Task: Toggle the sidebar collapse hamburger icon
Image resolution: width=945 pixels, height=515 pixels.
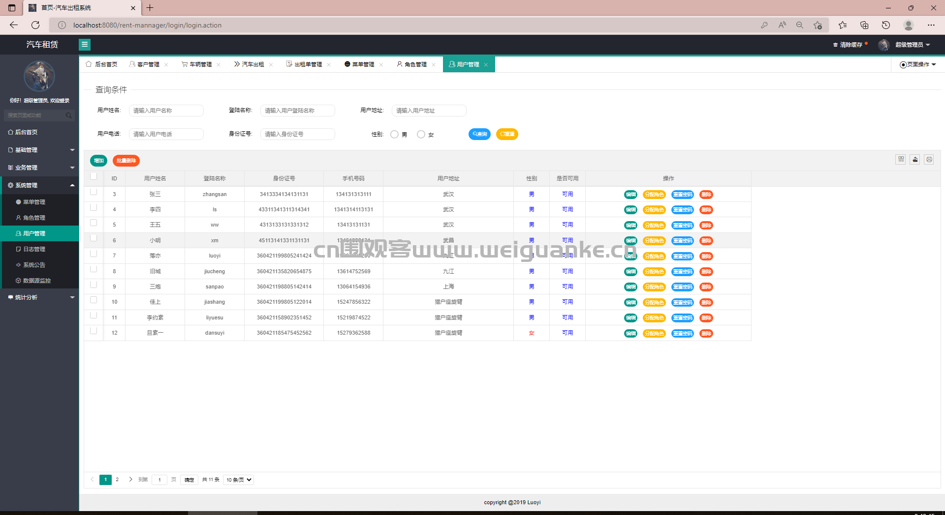Action: tap(85, 45)
